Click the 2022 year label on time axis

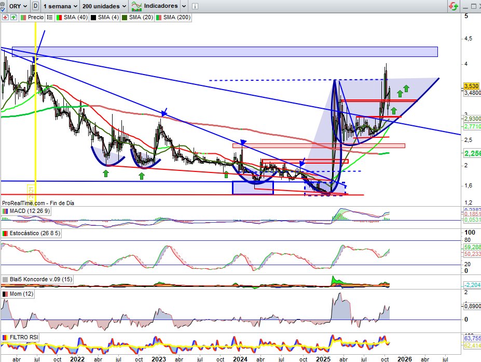pyautogui.click(x=77, y=359)
